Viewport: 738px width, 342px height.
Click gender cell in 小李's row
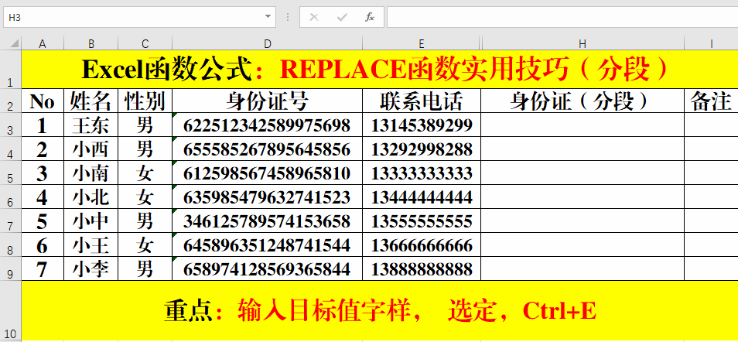click(x=145, y=268)
